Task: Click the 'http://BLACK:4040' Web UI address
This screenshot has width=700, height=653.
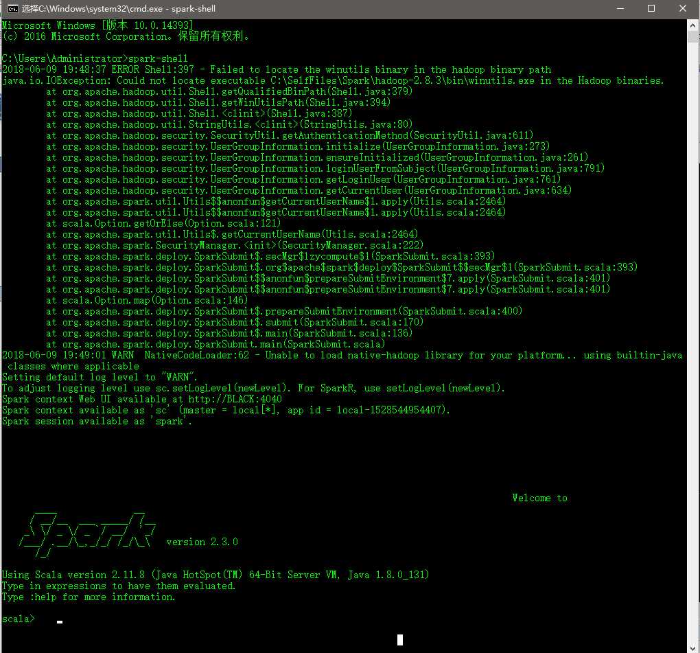Action: click(x=235, y=399)
